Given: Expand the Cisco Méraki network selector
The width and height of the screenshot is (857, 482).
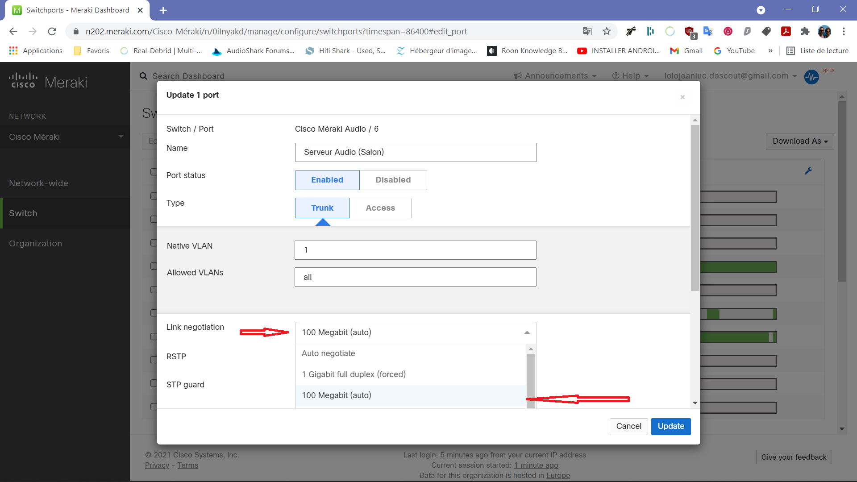Looking at the screenshot, I should [x=65, y=137].
